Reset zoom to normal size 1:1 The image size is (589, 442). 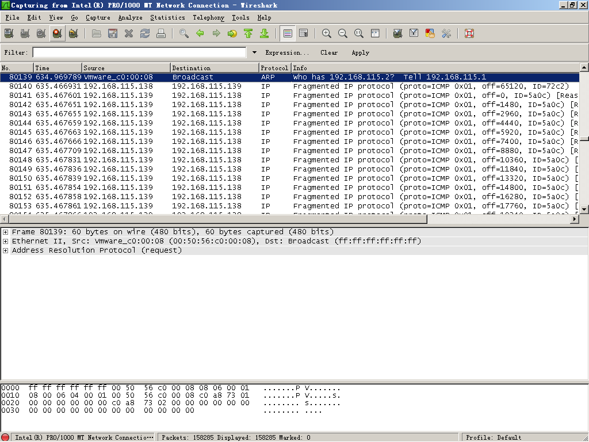(359, 33)
